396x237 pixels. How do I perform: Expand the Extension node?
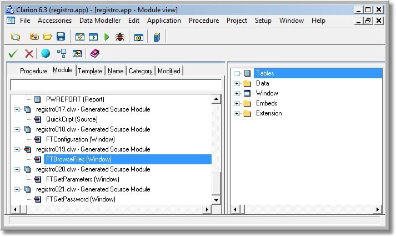[x=237, y=113]
